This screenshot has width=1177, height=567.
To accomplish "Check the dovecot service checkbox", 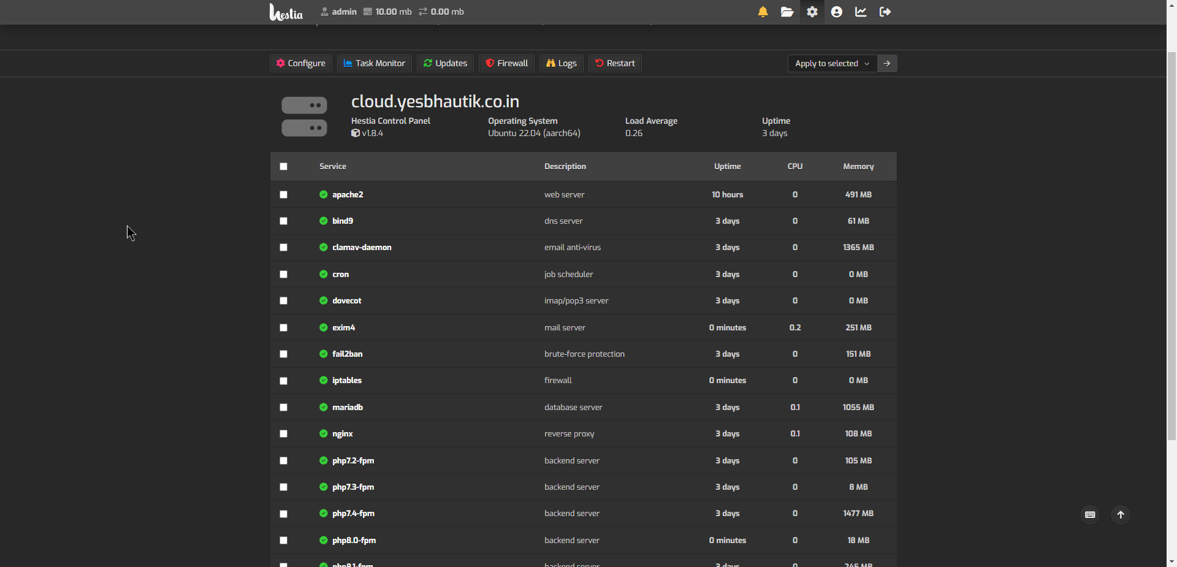I will tap(283, 300).
